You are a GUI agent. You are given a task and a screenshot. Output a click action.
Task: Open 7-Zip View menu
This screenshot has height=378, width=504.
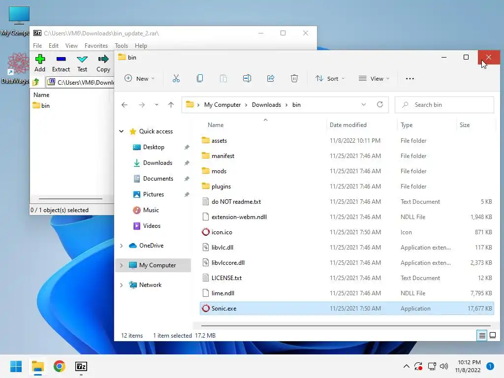point(71,46)
